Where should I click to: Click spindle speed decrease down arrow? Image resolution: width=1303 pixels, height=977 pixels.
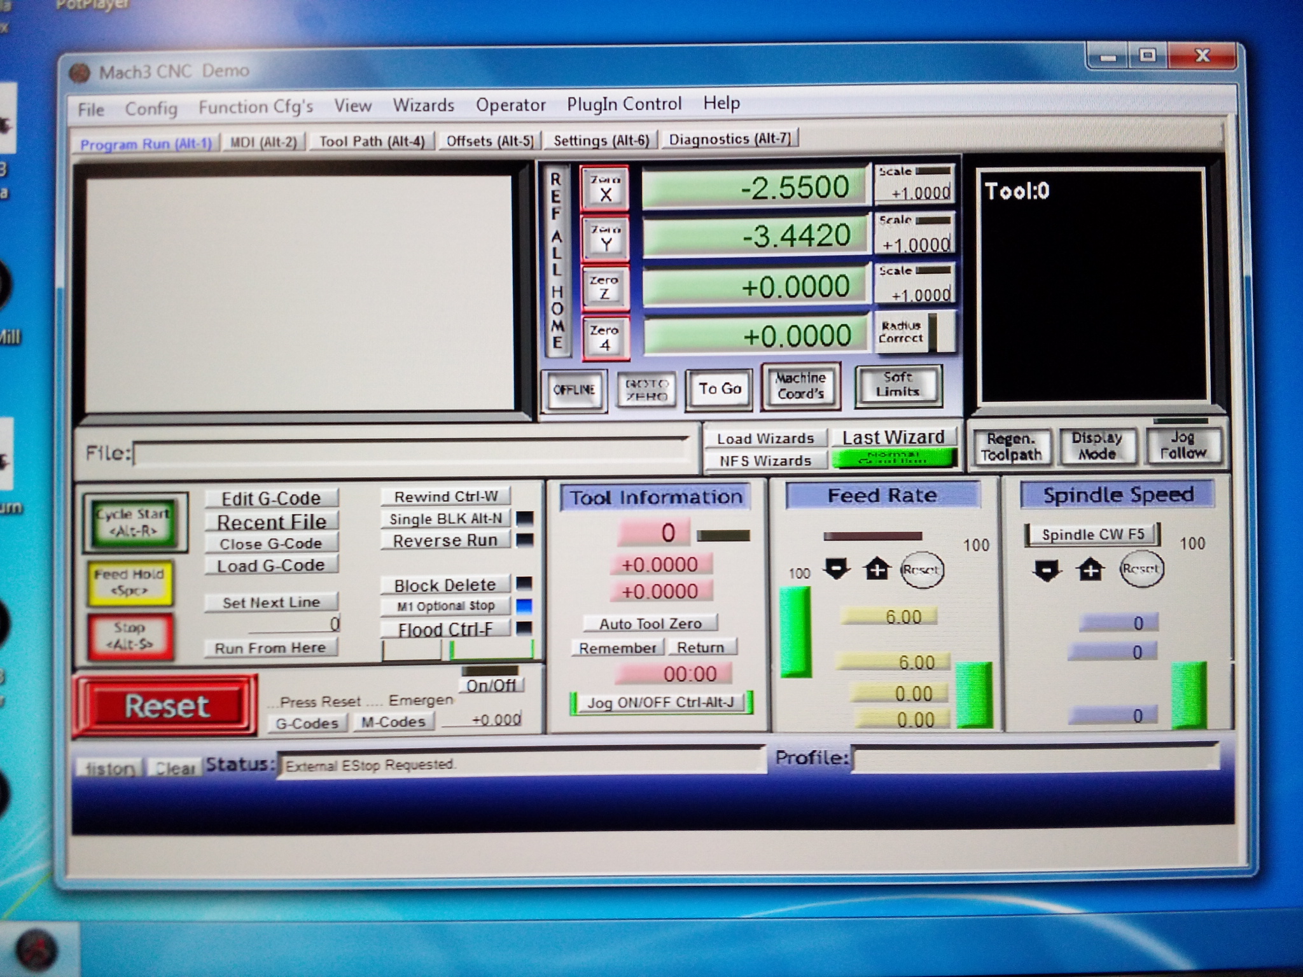1047,570
